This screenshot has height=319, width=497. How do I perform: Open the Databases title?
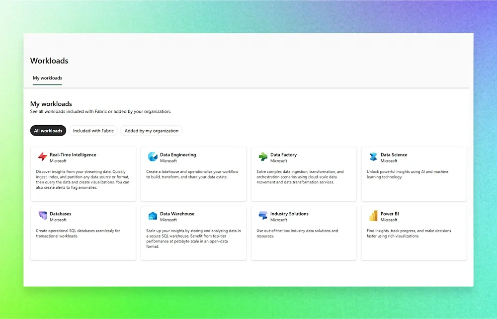tap(61, 214)
